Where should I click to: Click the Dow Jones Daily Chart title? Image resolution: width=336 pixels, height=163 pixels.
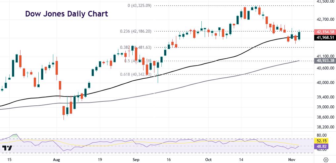(67, 14)
